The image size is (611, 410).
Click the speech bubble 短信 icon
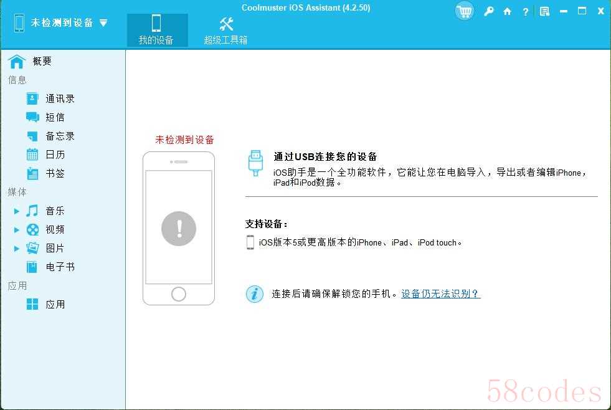[32, 117]
